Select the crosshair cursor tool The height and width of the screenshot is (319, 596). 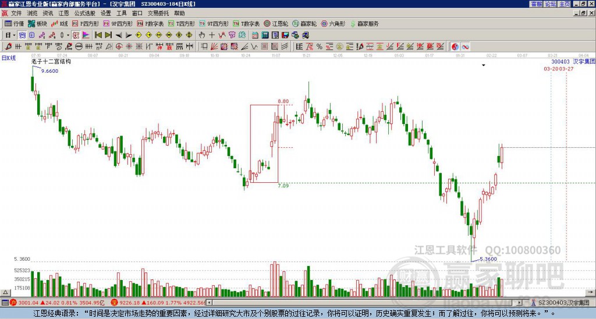[212, 36]
